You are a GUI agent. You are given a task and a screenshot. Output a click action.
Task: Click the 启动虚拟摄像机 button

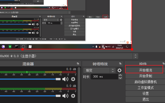click(x=145, y=82)
